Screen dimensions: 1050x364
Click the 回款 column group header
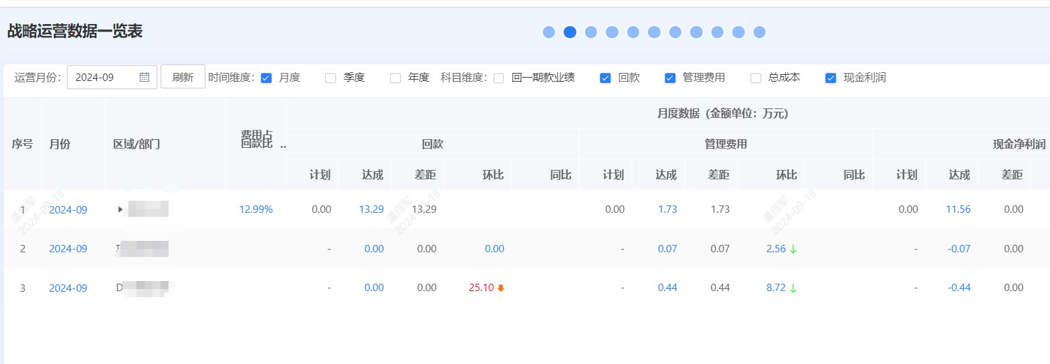pyautogui.click(x=433, y=144)
